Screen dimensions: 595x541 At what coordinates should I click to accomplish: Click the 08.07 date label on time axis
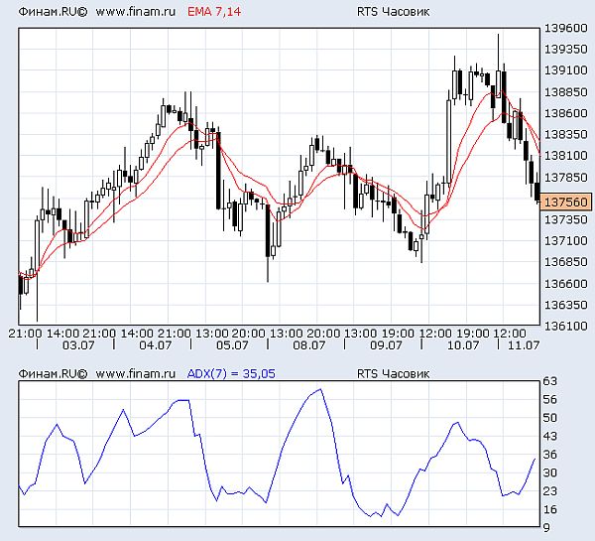tap(308, 345)
